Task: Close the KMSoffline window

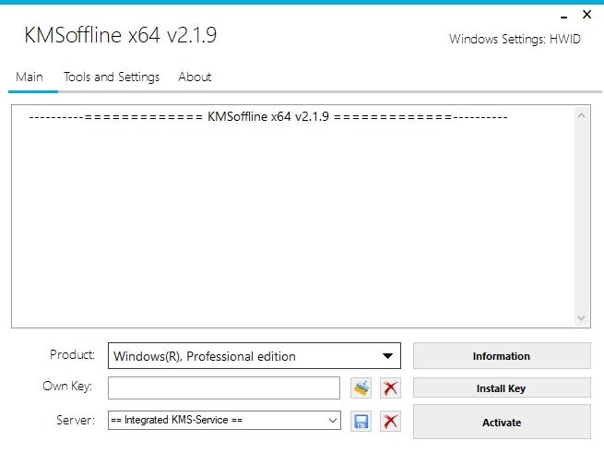Action: coord(586,15)
